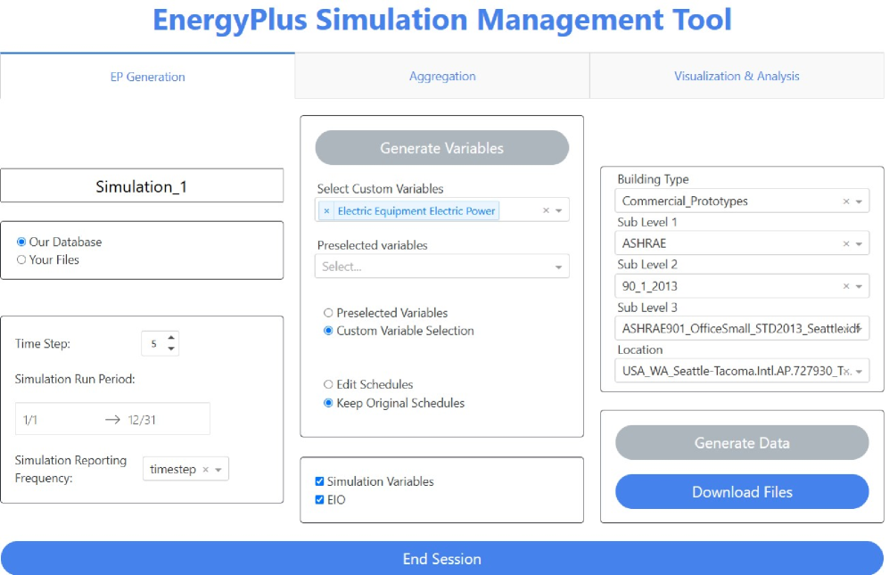Increase the Time Step value with up arrow

171,339
